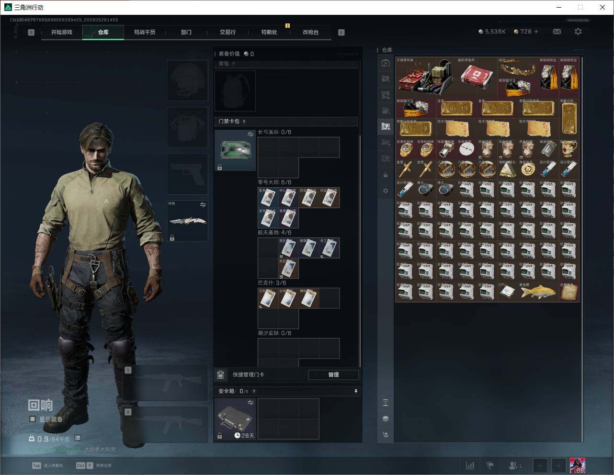This screenshot has width=614, height=475.
Task: Click the 长弓溪谷: 0/6 label
Action: pos(274,132)
